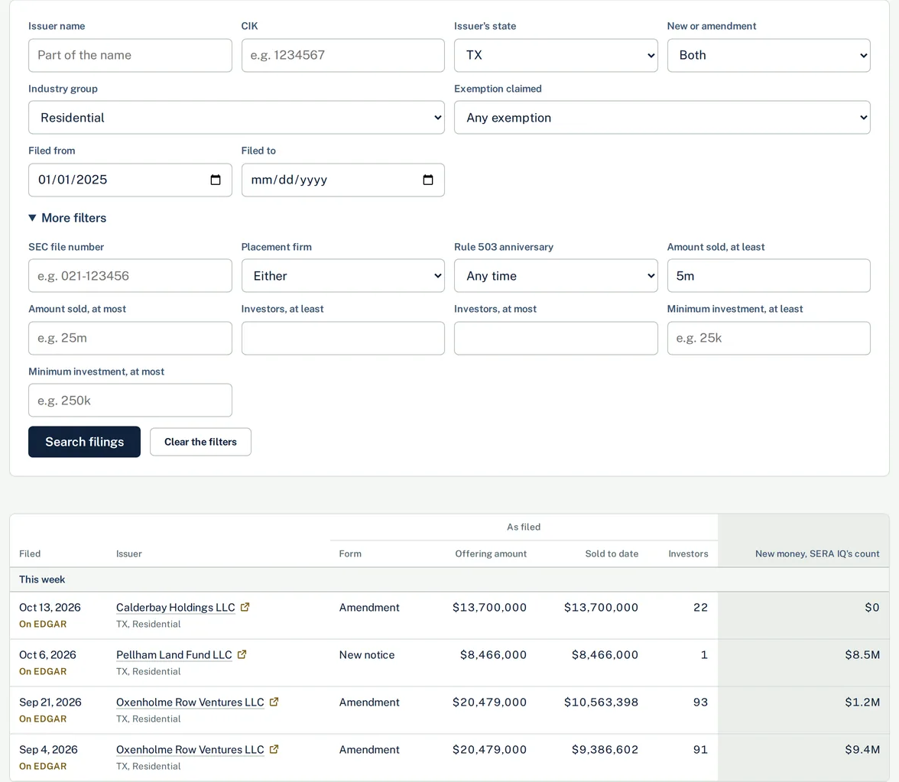
Task: Focus the Minimum investment, at most field
Action: click(130, 401)
